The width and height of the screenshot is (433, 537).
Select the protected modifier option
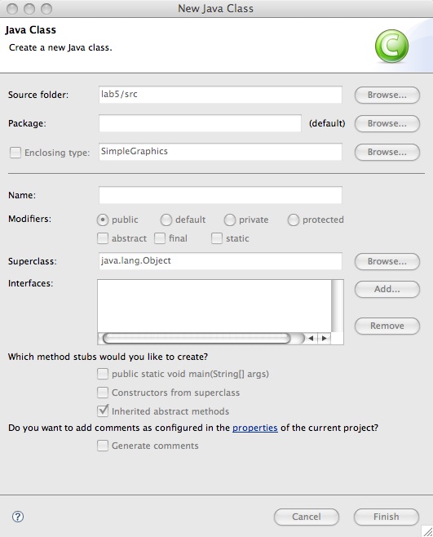tap(294, 220)
